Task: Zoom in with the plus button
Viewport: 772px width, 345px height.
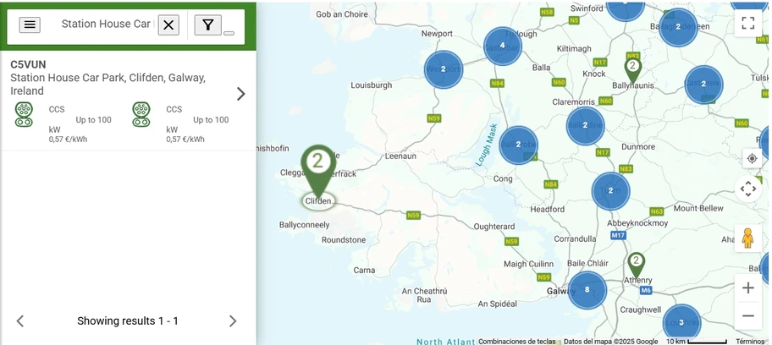Action: point(747,288)
